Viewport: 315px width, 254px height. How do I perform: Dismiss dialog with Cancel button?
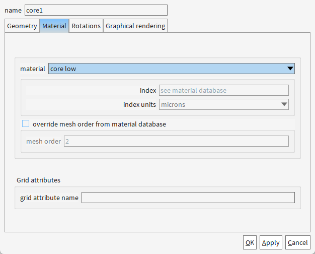coord(298,242)
